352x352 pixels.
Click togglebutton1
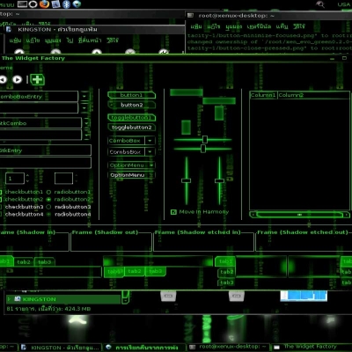point(131,117)
